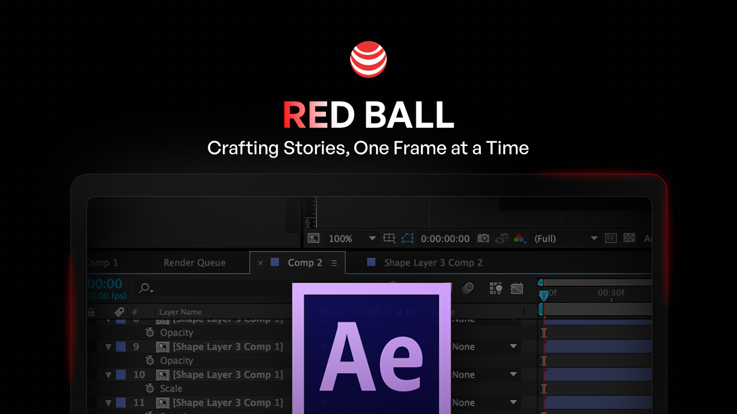Open the (Full) resolution dropdown

tap(566, 238)
